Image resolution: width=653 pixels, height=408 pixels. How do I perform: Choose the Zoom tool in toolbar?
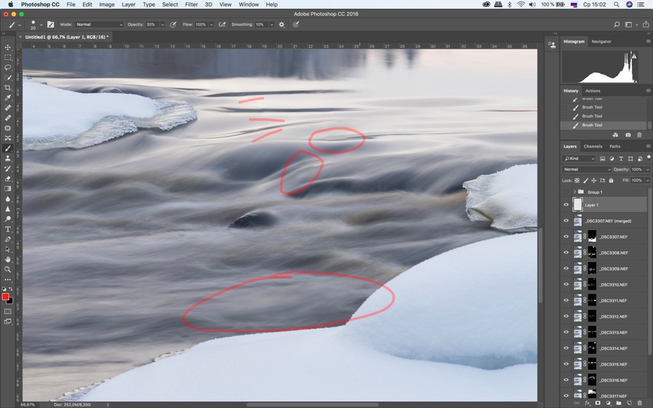8,269
